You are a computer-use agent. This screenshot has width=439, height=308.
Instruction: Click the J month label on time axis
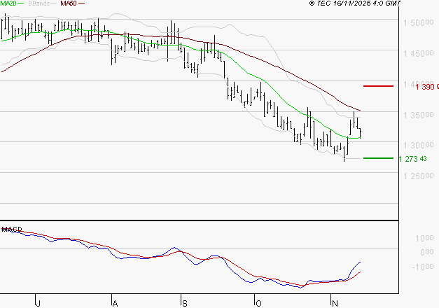pos(38,302)
